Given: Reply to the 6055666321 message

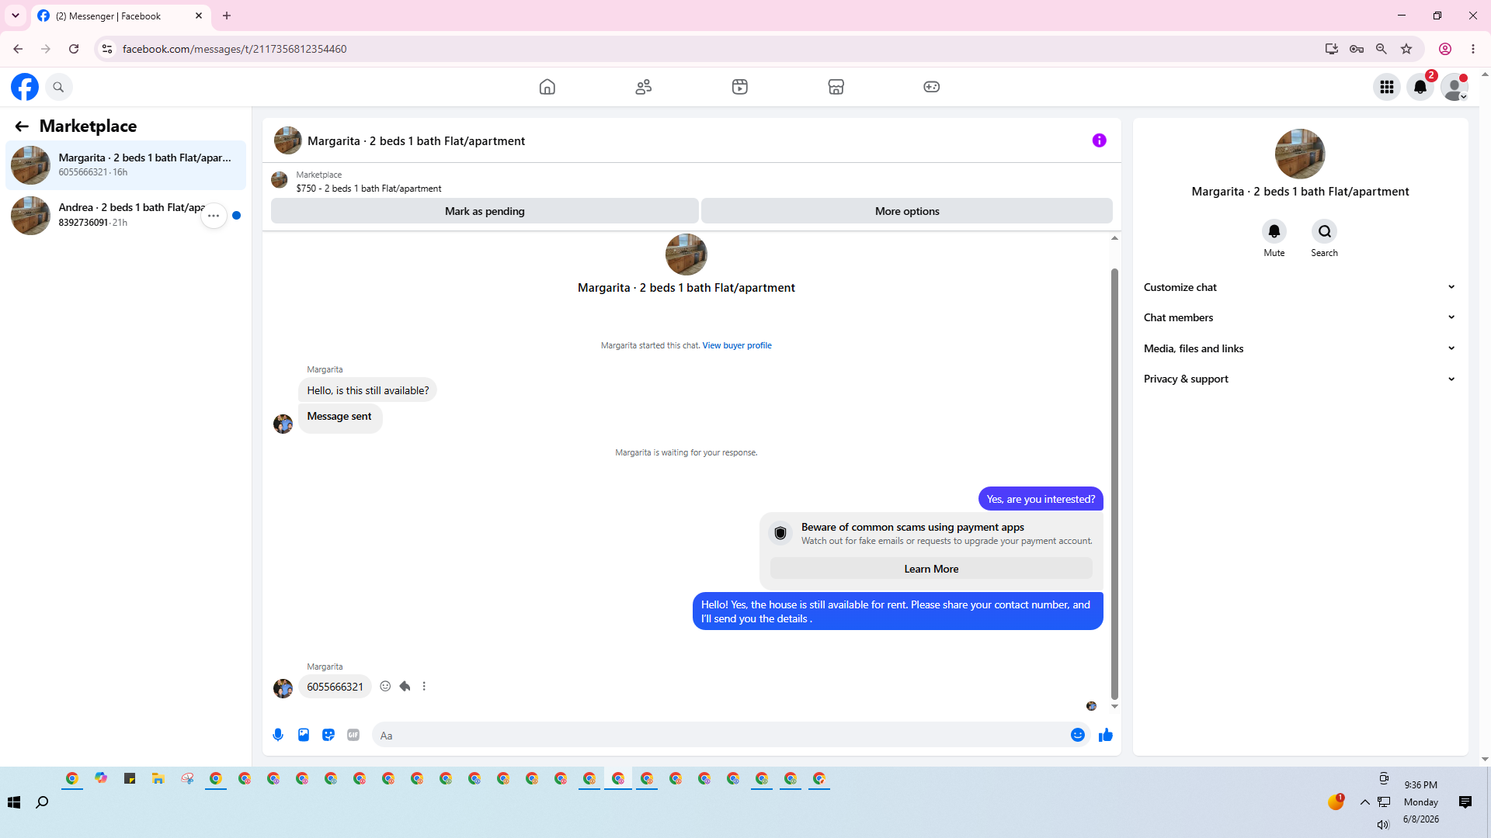Looking at the screenshot, I should click(x=405, y=686).
